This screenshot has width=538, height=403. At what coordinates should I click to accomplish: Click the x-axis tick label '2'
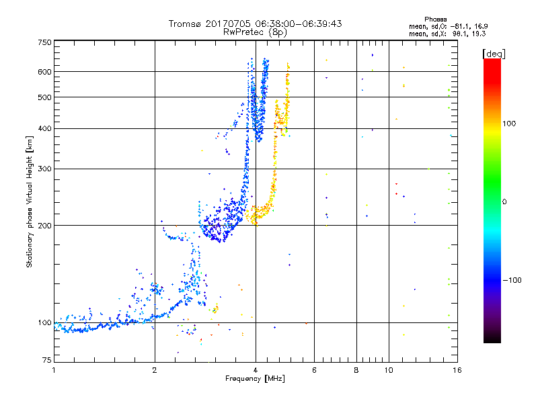tap(155, 370)
